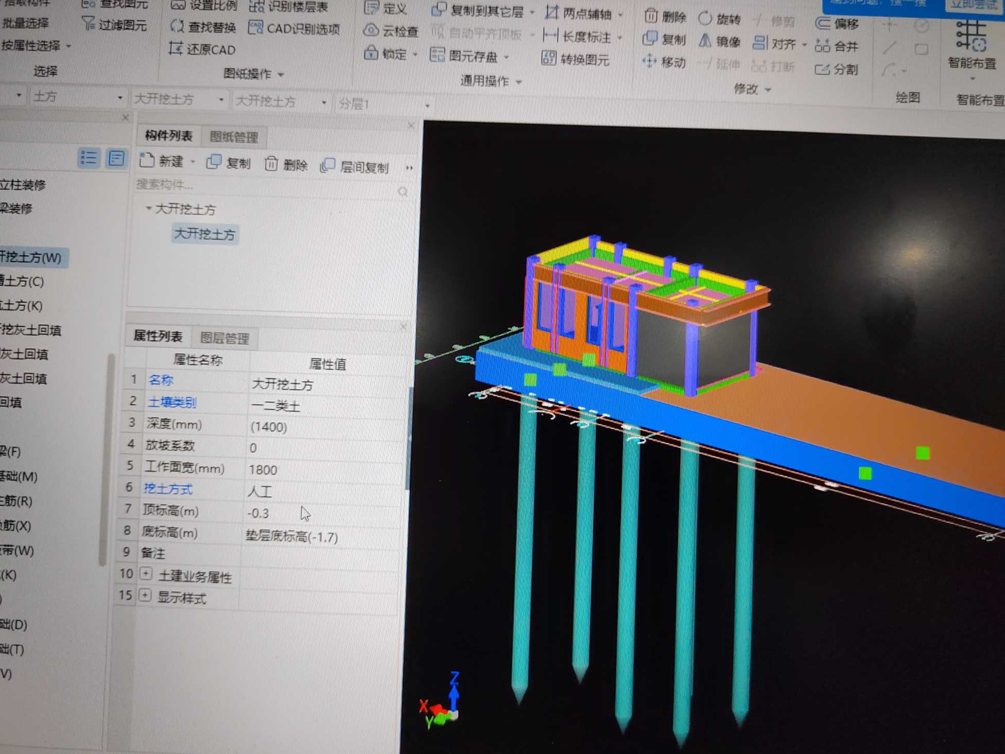Select 大开挖土方 component in list
Screen dimensions: 1005x754
[x=204, y=234]
